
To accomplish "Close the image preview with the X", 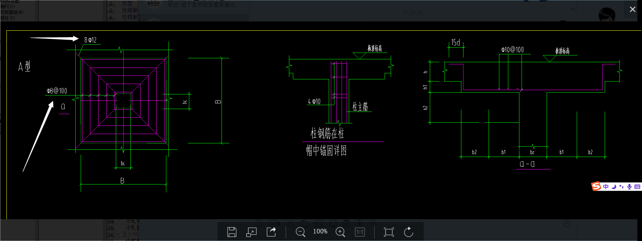I will click(x=633, y=9).
